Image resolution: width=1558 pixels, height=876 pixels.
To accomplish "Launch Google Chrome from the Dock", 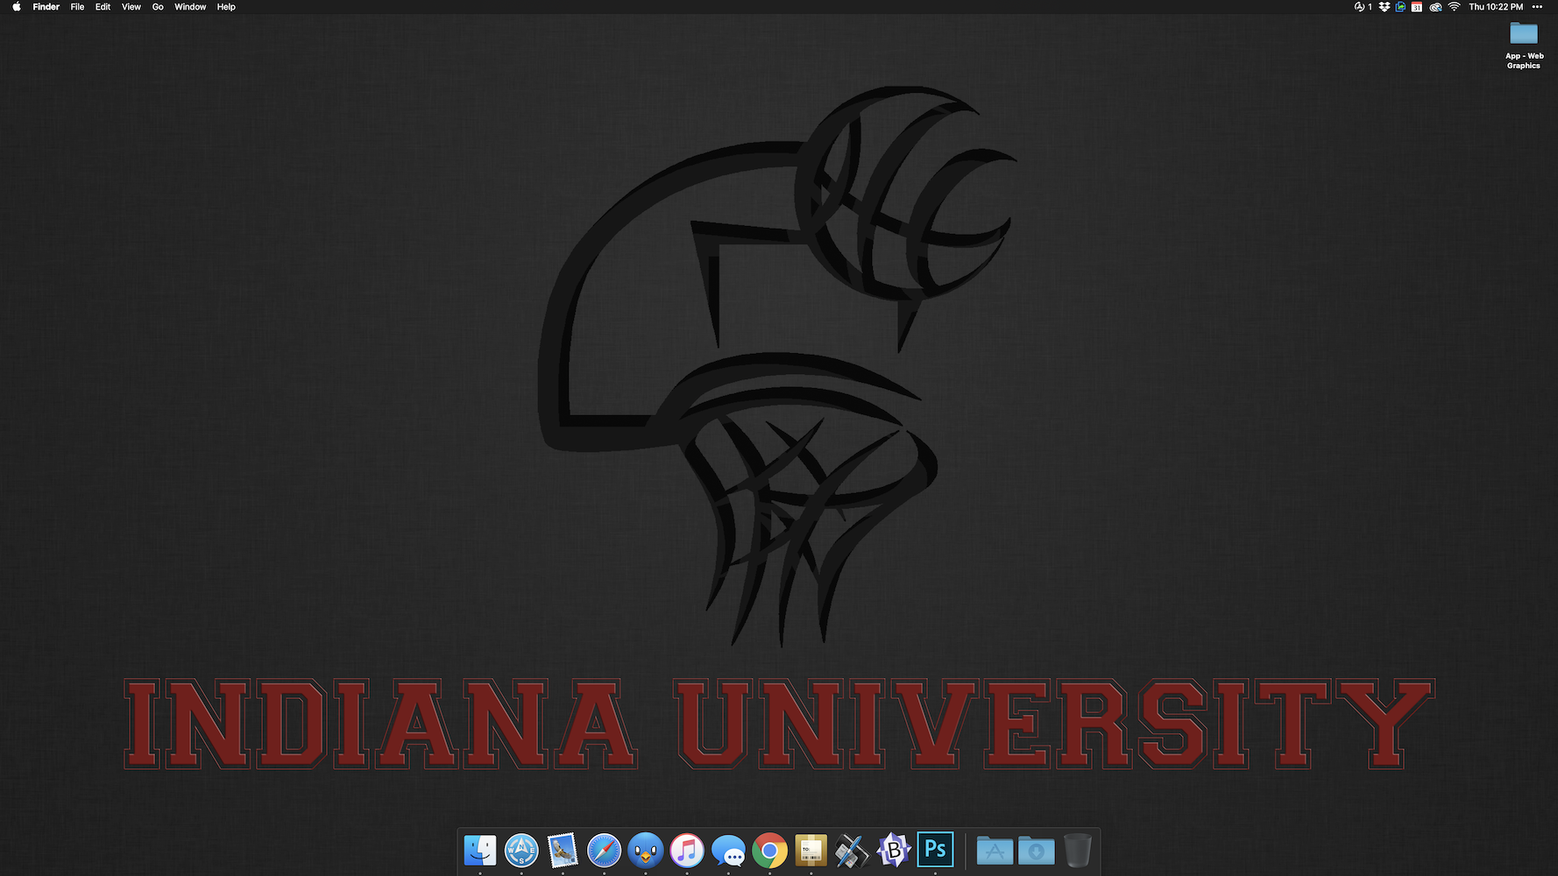I will coord(769,850).
